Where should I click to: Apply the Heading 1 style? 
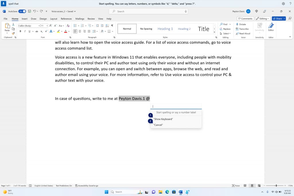[165, 29]
